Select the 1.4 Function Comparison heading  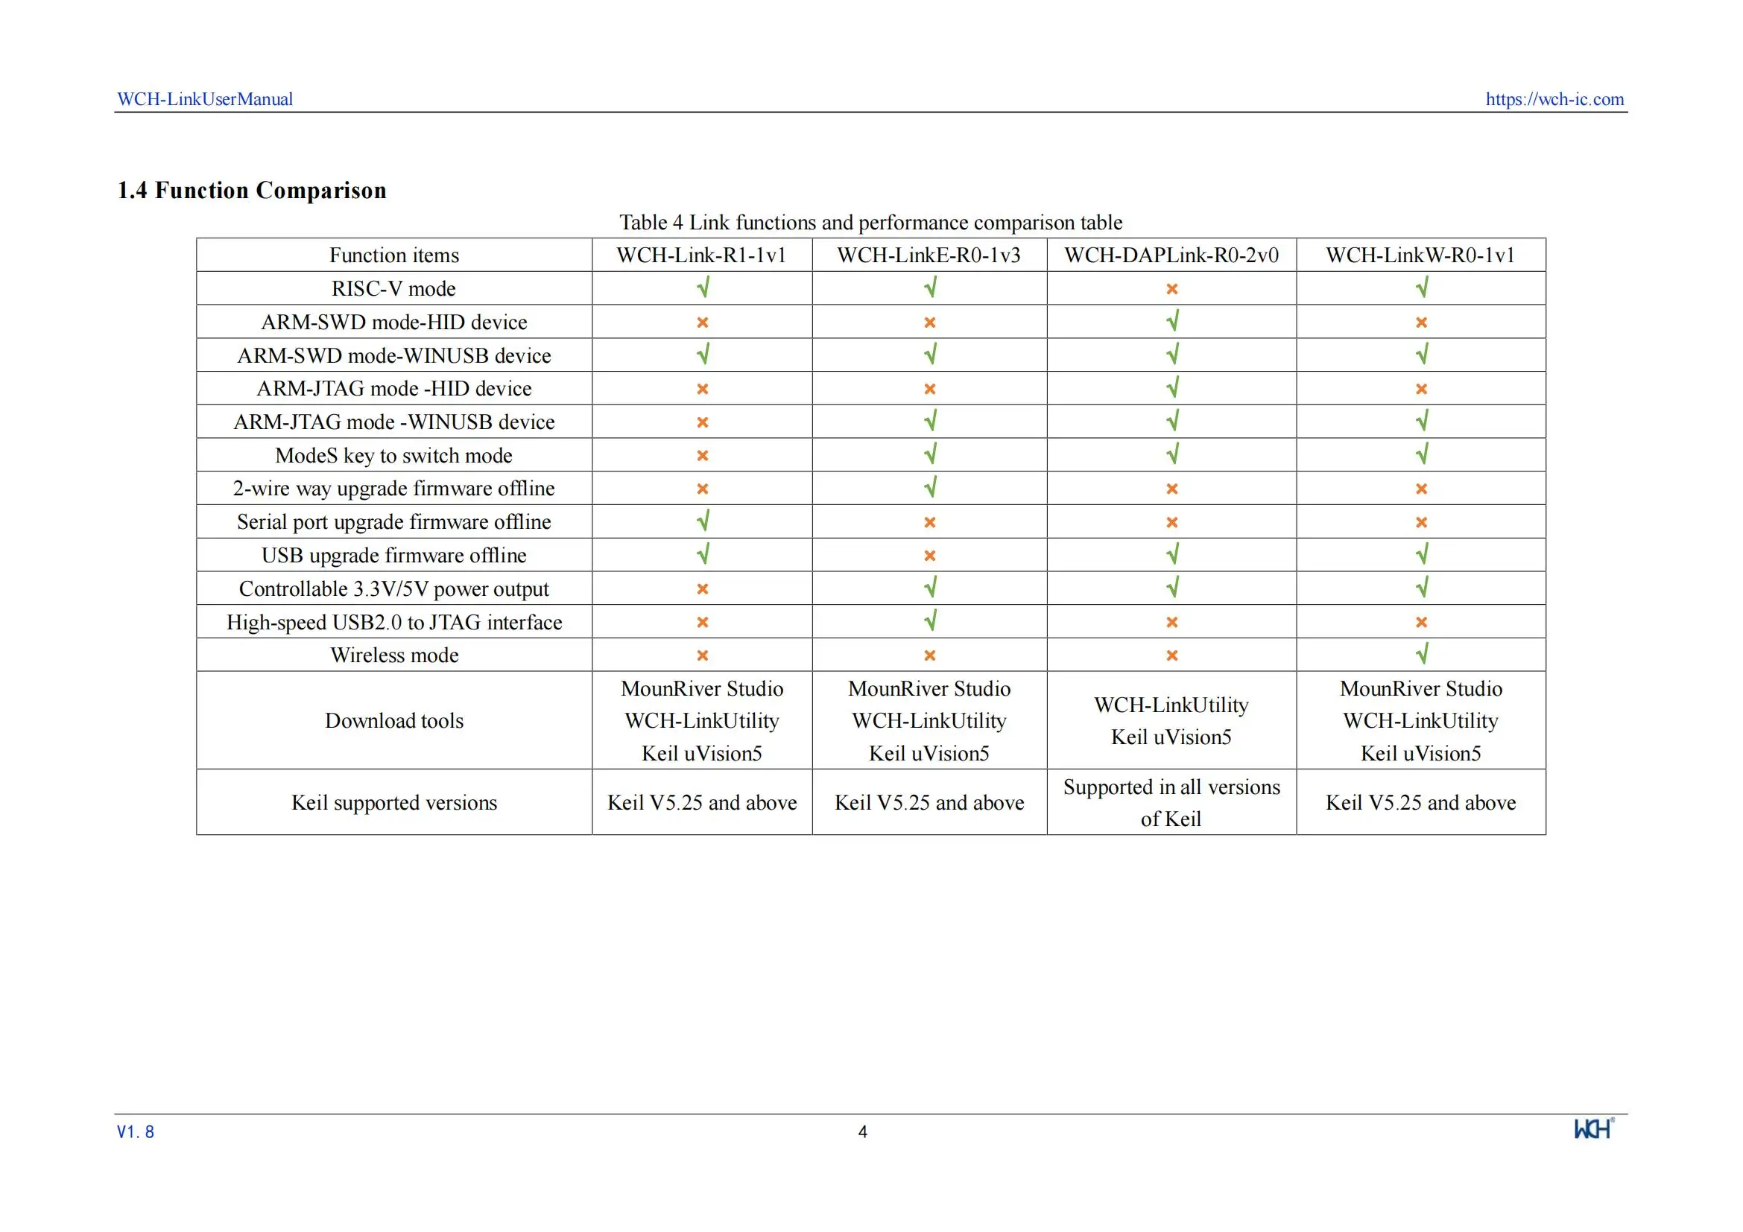[251, 190]
